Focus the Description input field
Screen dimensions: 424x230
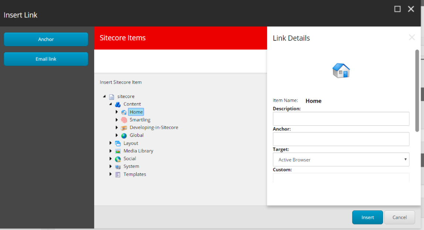[341, 119]
